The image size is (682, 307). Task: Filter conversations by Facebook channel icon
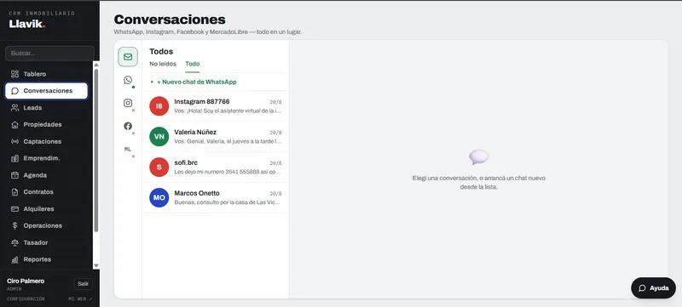(x=128, y=126)
